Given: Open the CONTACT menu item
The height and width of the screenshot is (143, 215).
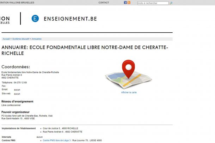Looking at the screenshot, I should point(104,3).
